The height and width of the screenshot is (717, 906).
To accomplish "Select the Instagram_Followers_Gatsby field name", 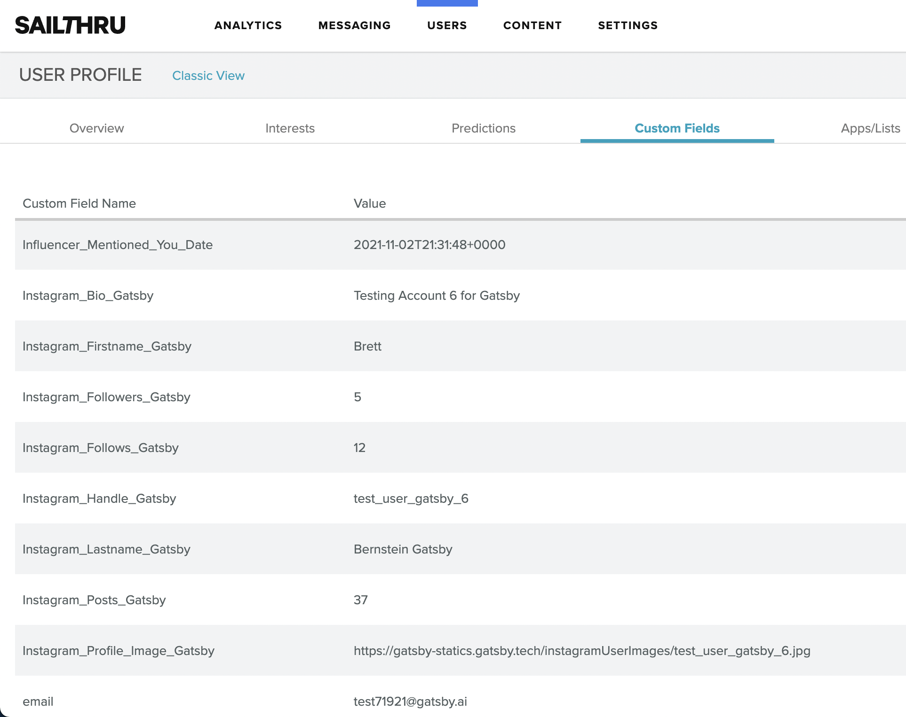I will [x=106, y=397].
